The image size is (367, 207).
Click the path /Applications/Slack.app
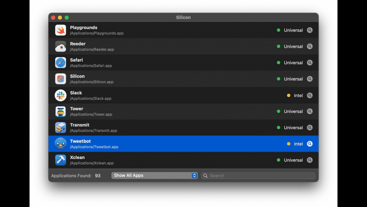[x=91, y=98]
